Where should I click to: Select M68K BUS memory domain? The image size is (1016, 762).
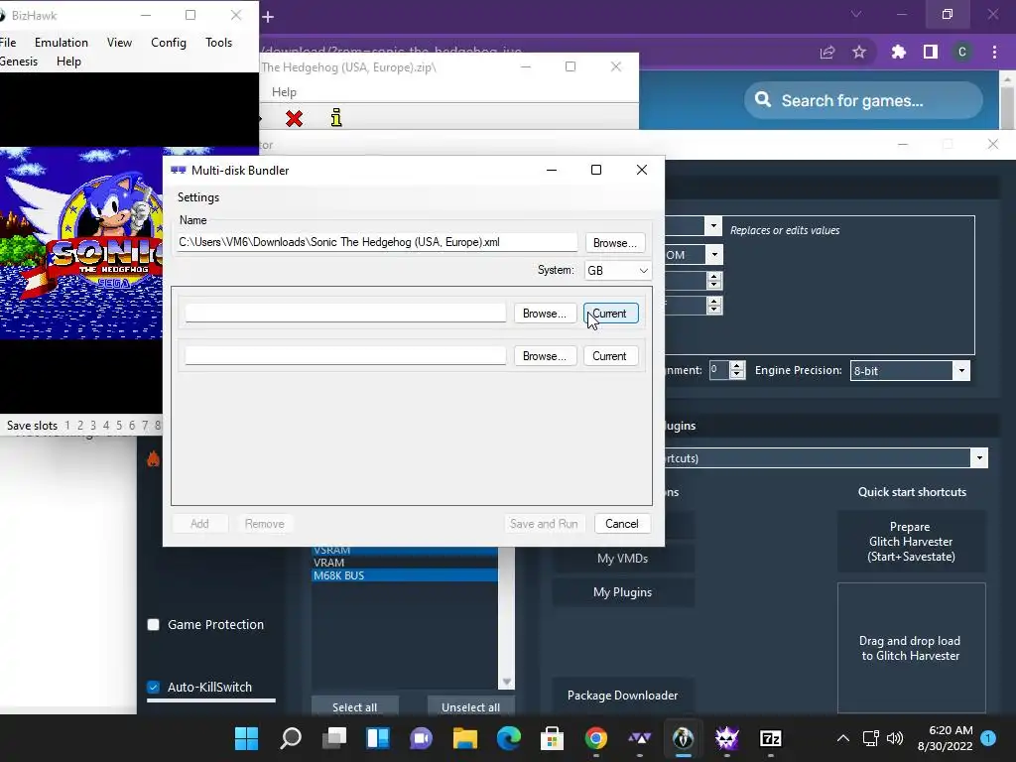point(405,575)
